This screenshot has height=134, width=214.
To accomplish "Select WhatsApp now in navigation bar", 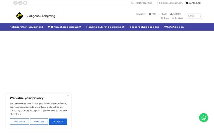I will click(174, 27).
